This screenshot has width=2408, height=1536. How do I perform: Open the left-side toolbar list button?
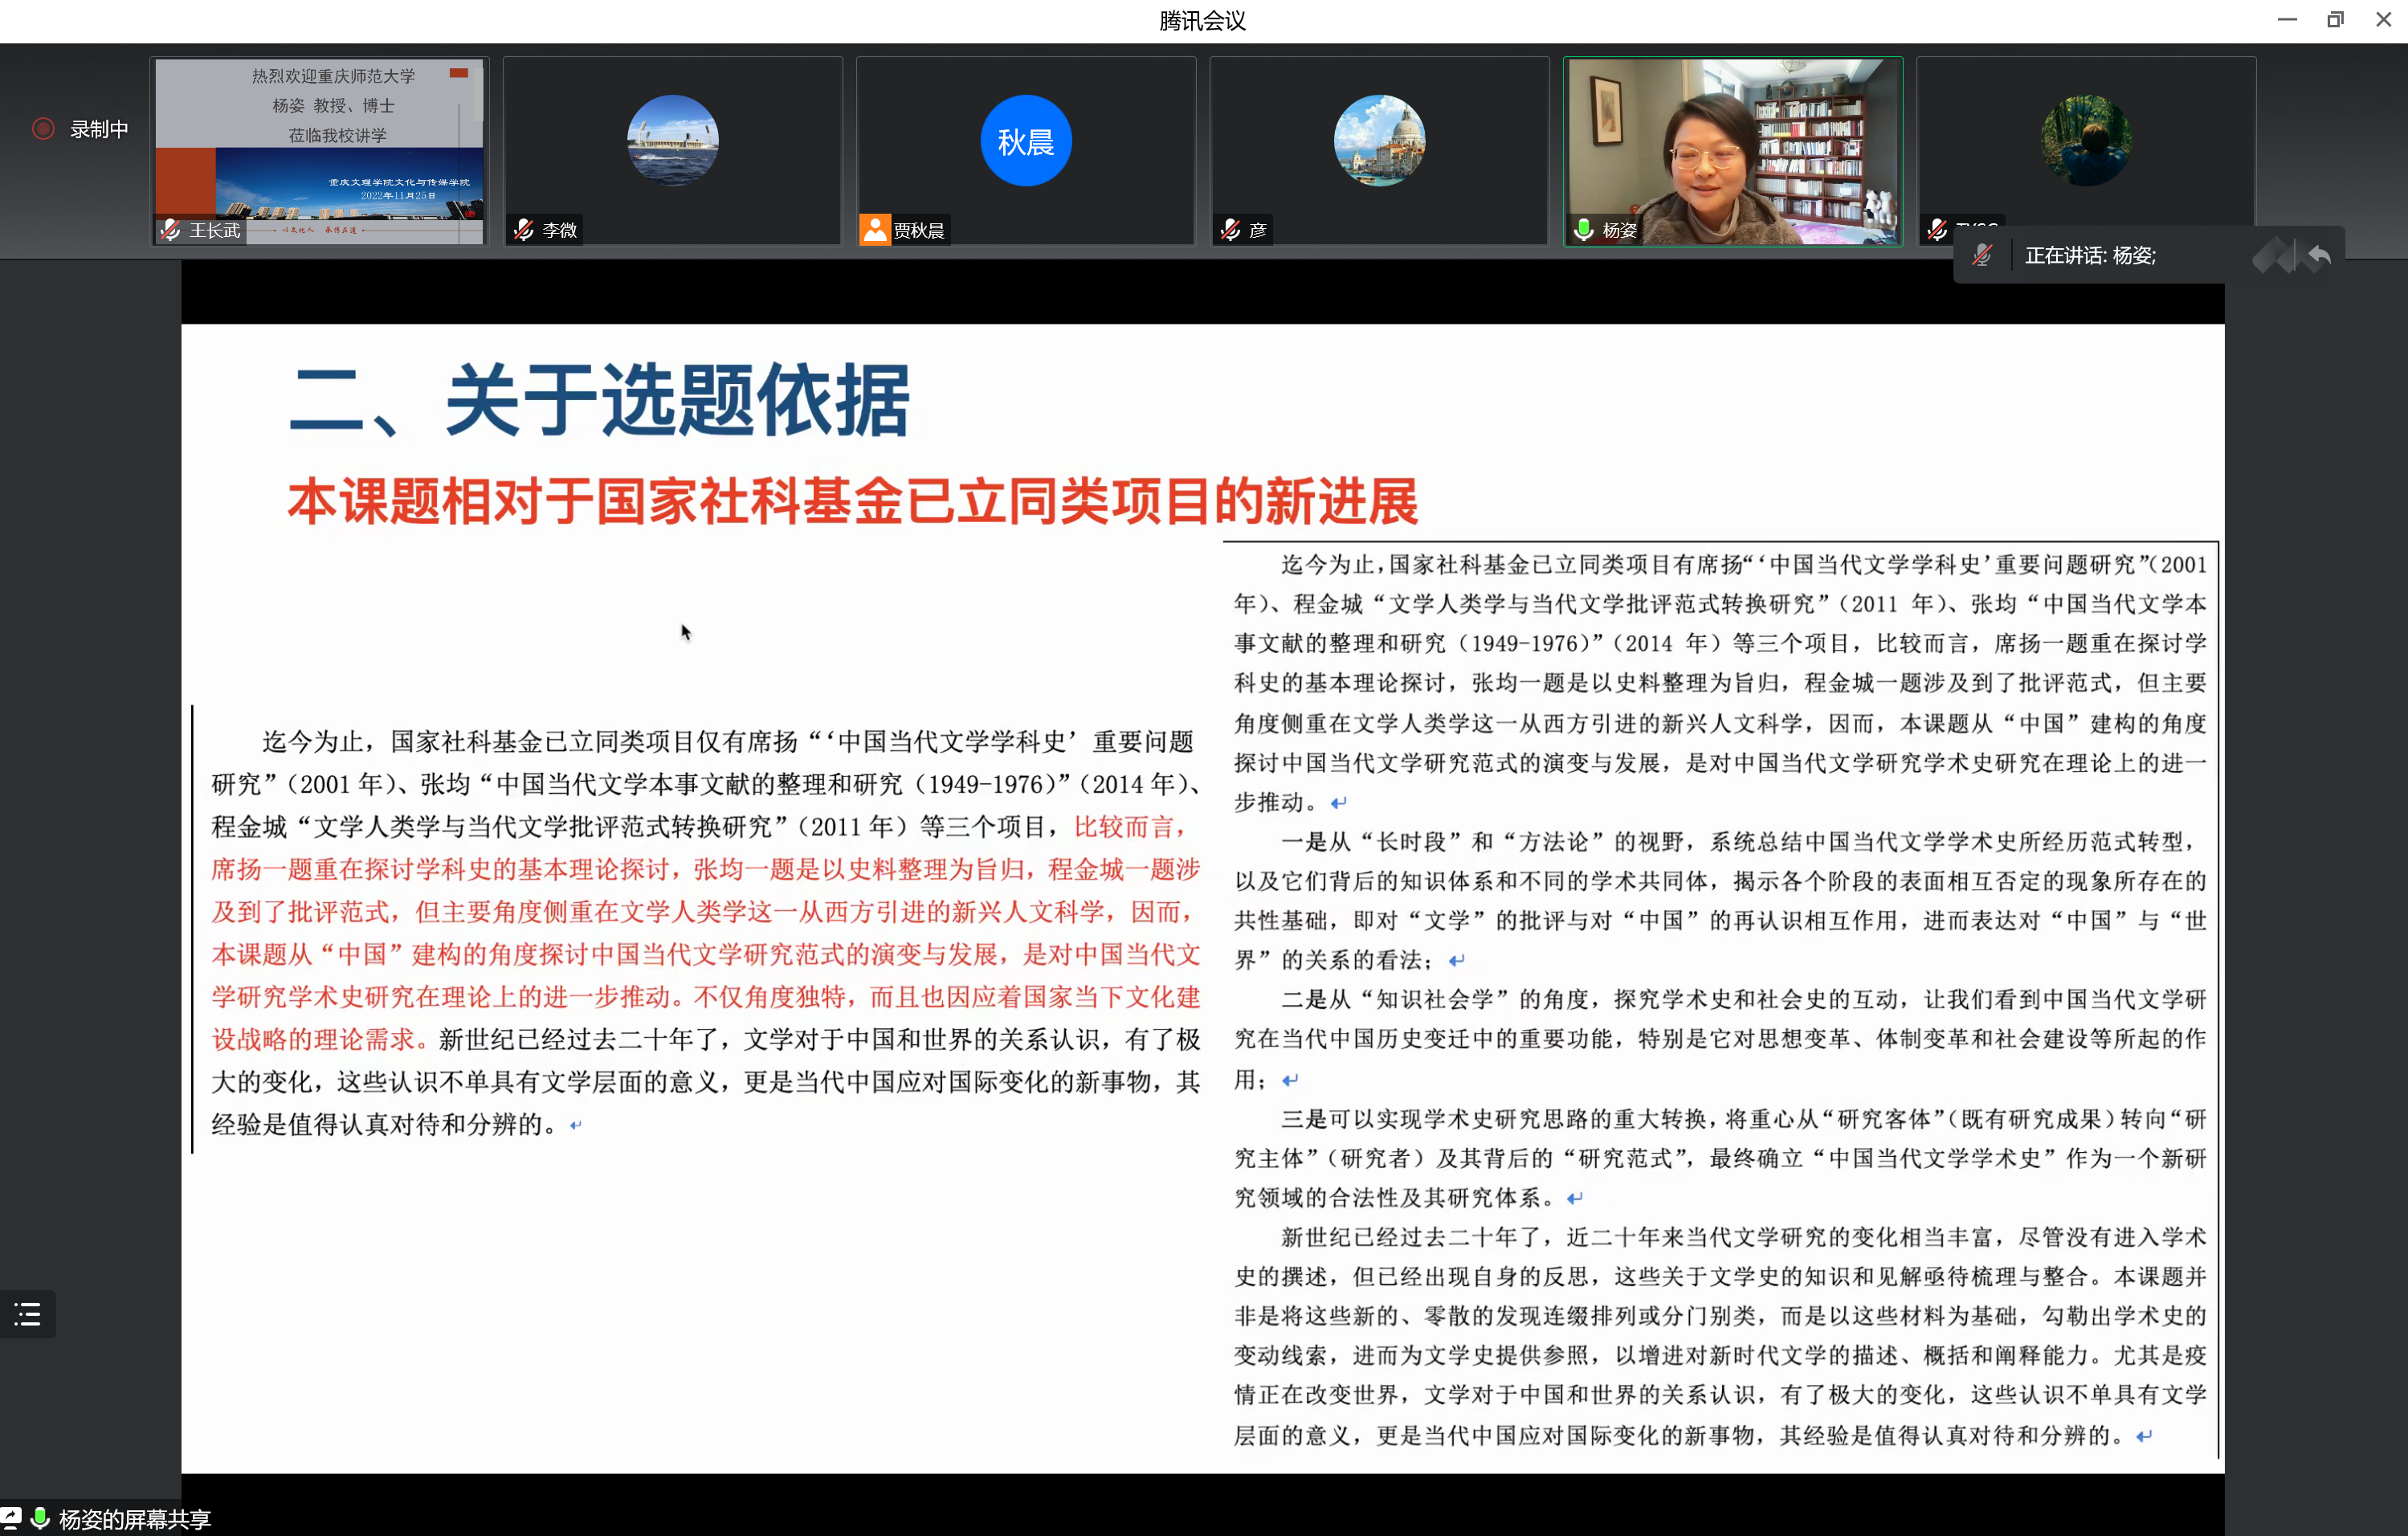[x=27, y=1314]
